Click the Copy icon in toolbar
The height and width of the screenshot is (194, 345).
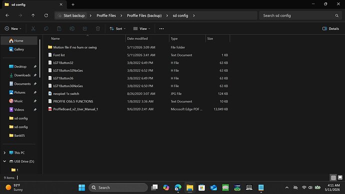(x=46, y=28)
